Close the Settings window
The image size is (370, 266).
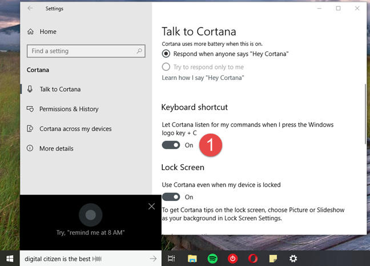(357, 8)
